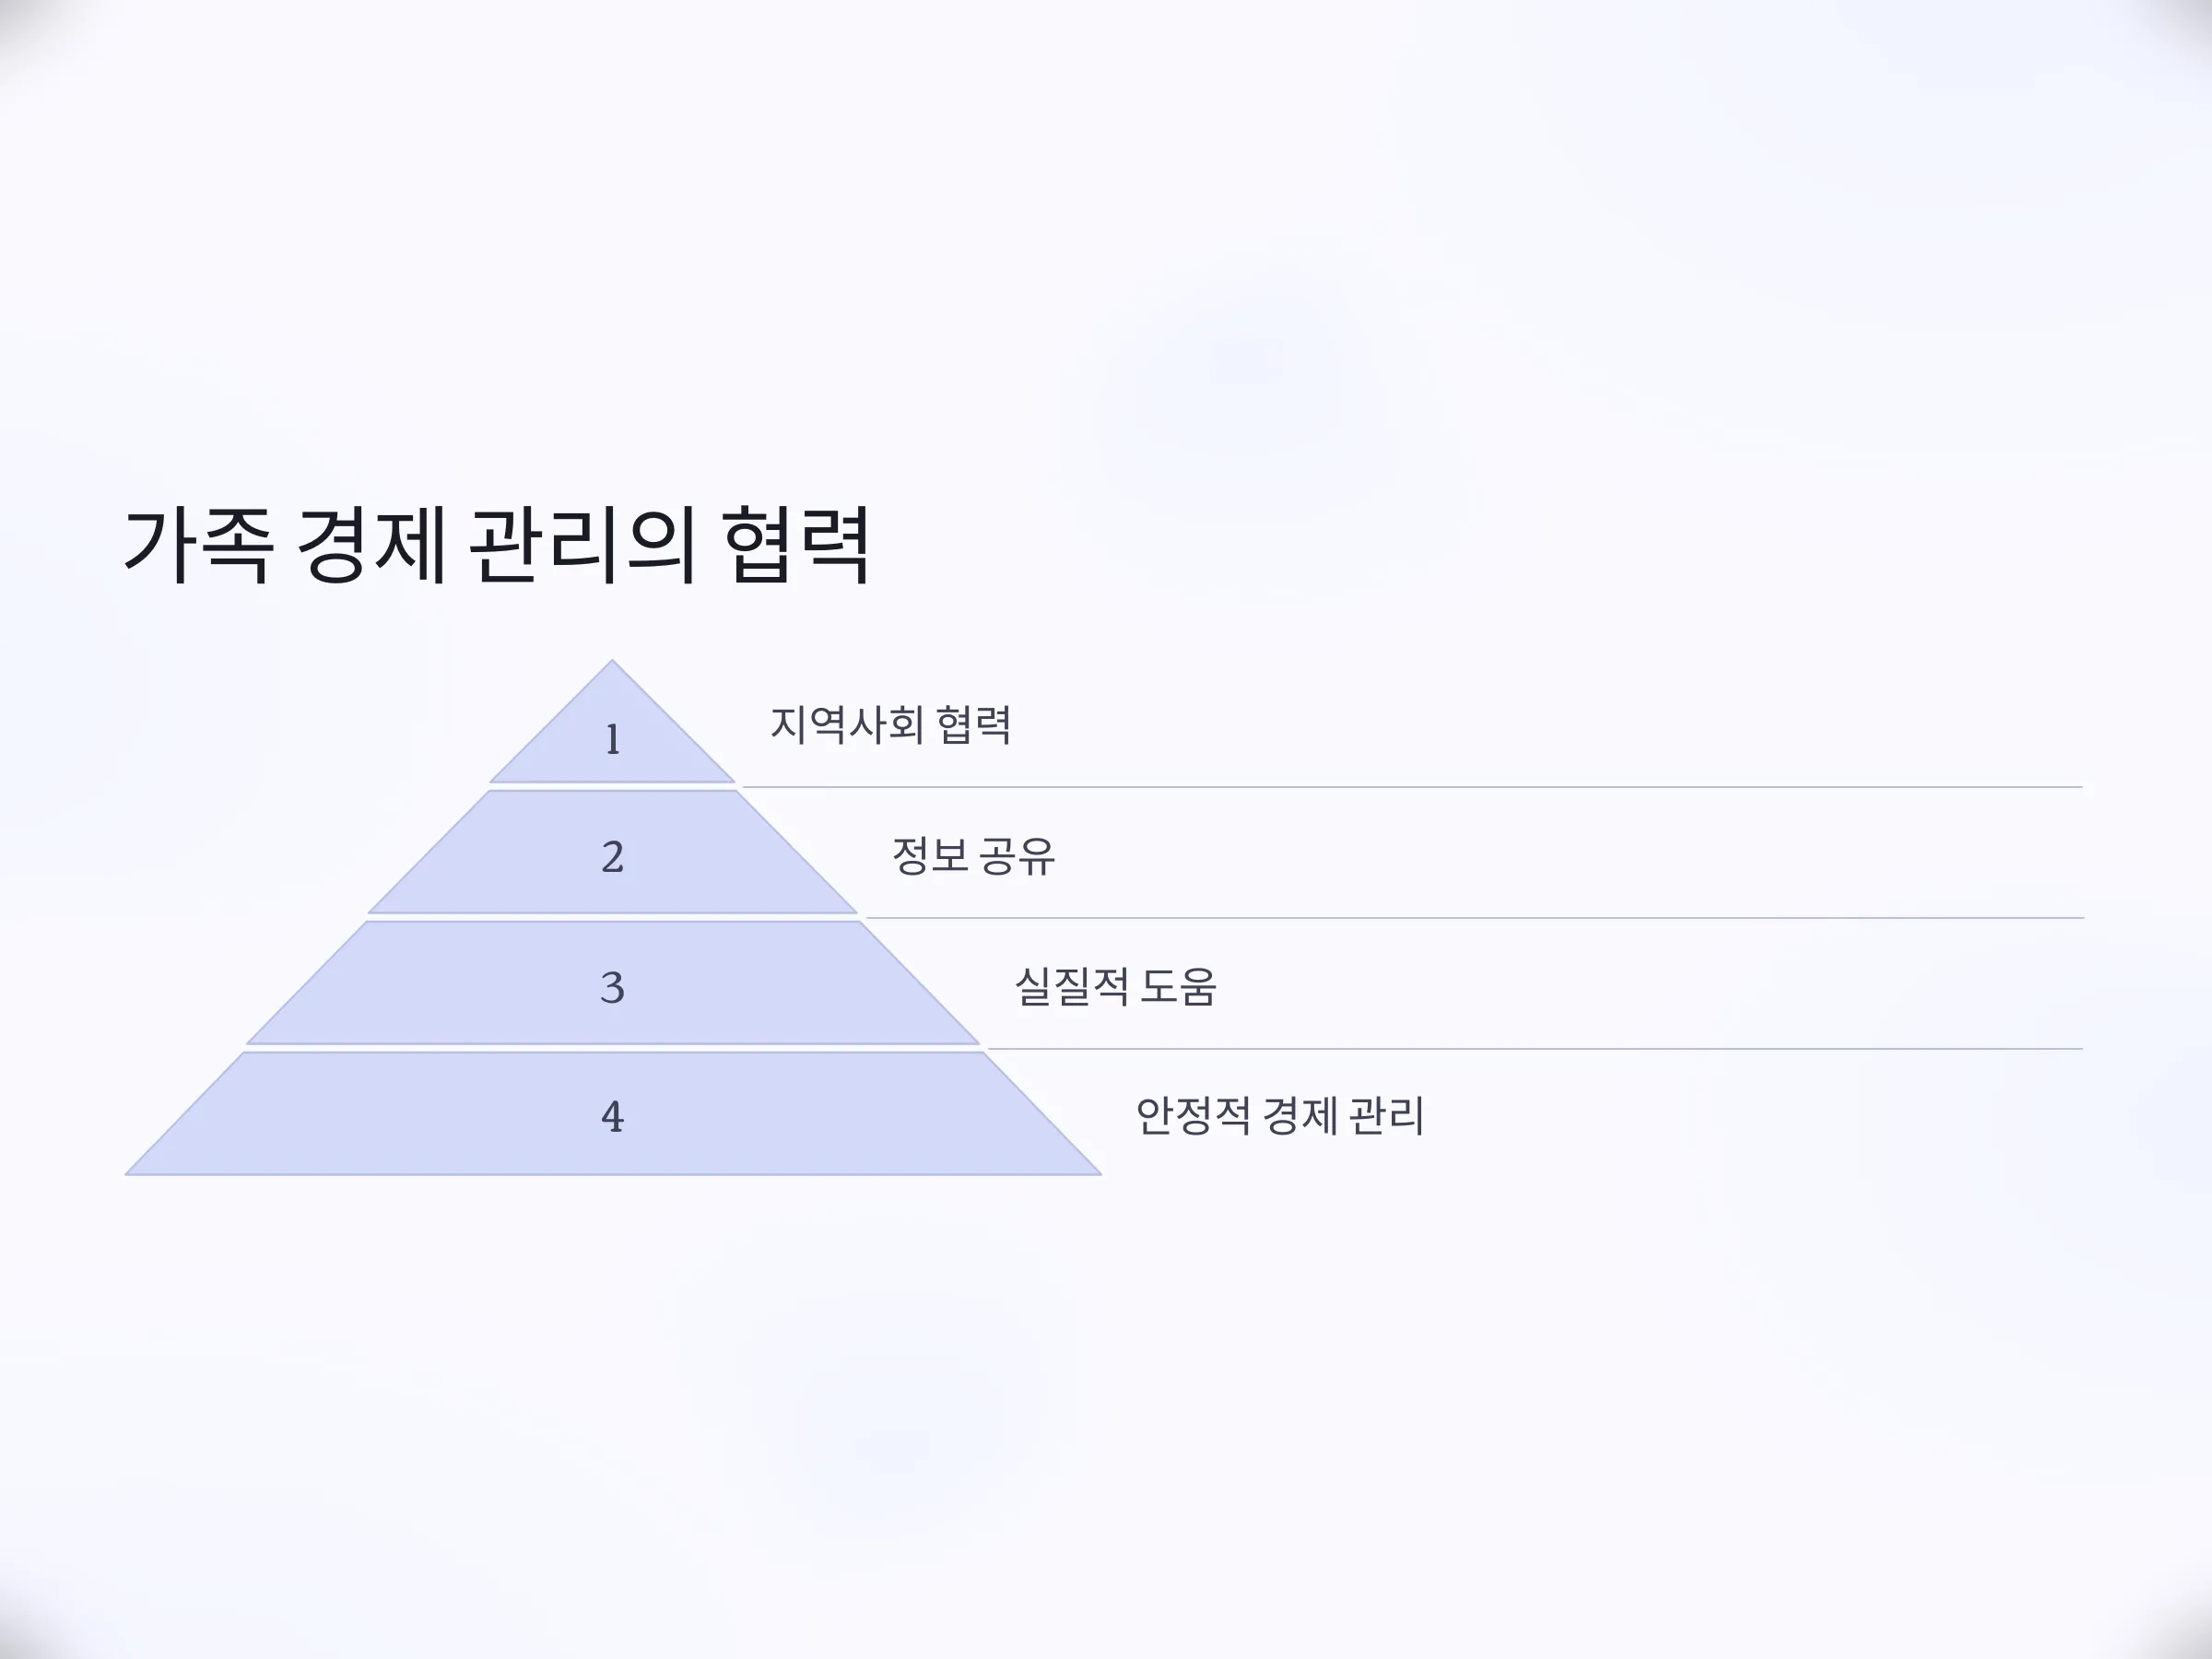The width and height of the screenshot is (2212, 1659).
Task: Click the 지역사회 협력 label
Action: point(890,724)
